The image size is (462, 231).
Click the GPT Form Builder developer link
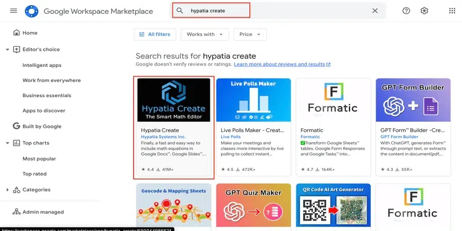coord(399,137)
